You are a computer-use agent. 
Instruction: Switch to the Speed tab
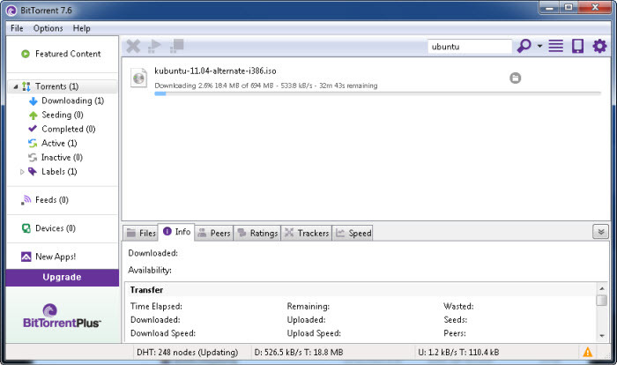click(353, 234)
